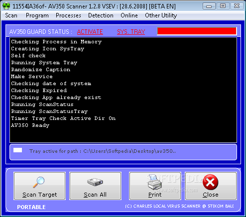Close the window with title bar X
This screenshot has width=246, height=217.
(237, 6)
